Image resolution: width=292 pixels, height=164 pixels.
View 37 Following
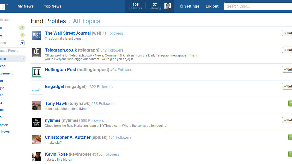[155, 6]
